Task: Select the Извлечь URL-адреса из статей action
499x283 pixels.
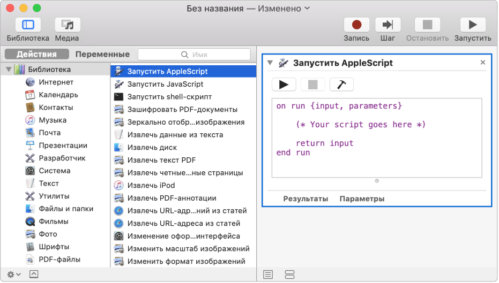Action: (183, 224)
